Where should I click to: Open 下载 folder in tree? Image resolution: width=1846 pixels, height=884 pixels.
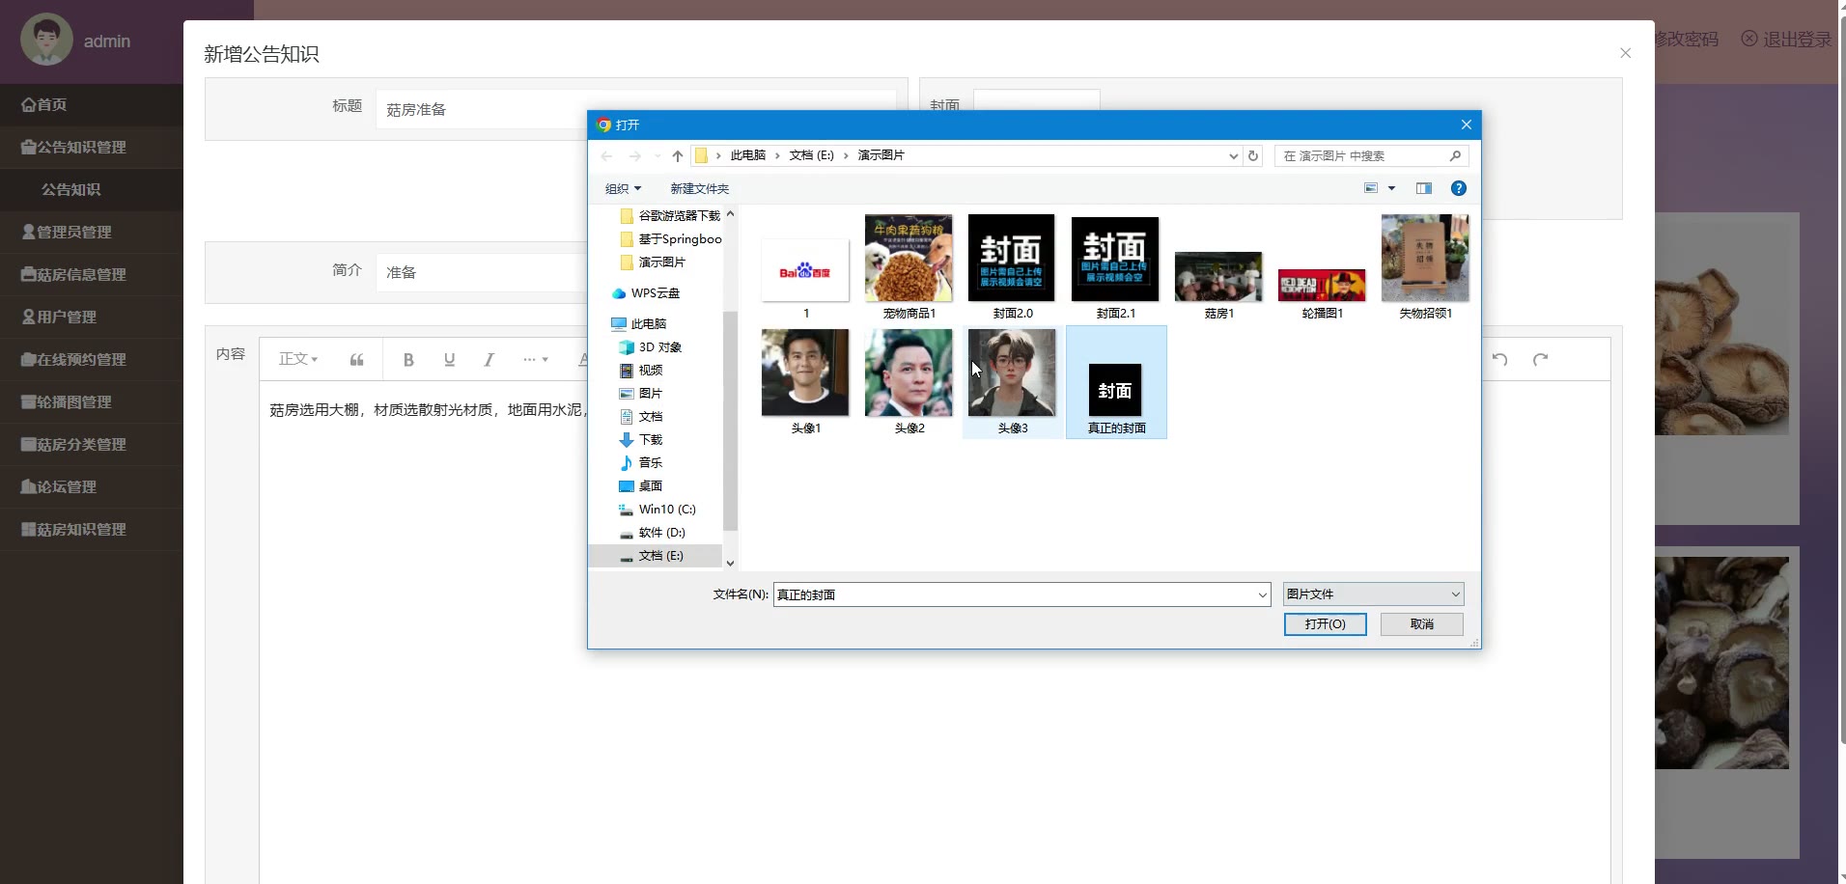coord(641,439)
